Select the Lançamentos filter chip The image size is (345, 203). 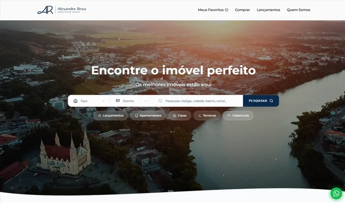111,116
